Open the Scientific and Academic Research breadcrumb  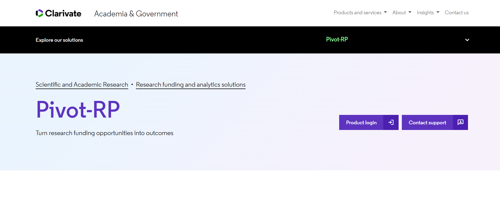[82, 84]
